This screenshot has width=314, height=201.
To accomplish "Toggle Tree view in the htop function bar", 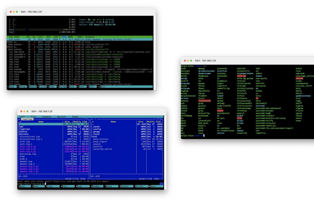I will (52, 87).
